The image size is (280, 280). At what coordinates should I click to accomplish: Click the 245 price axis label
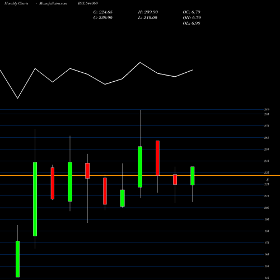(267, 161)
